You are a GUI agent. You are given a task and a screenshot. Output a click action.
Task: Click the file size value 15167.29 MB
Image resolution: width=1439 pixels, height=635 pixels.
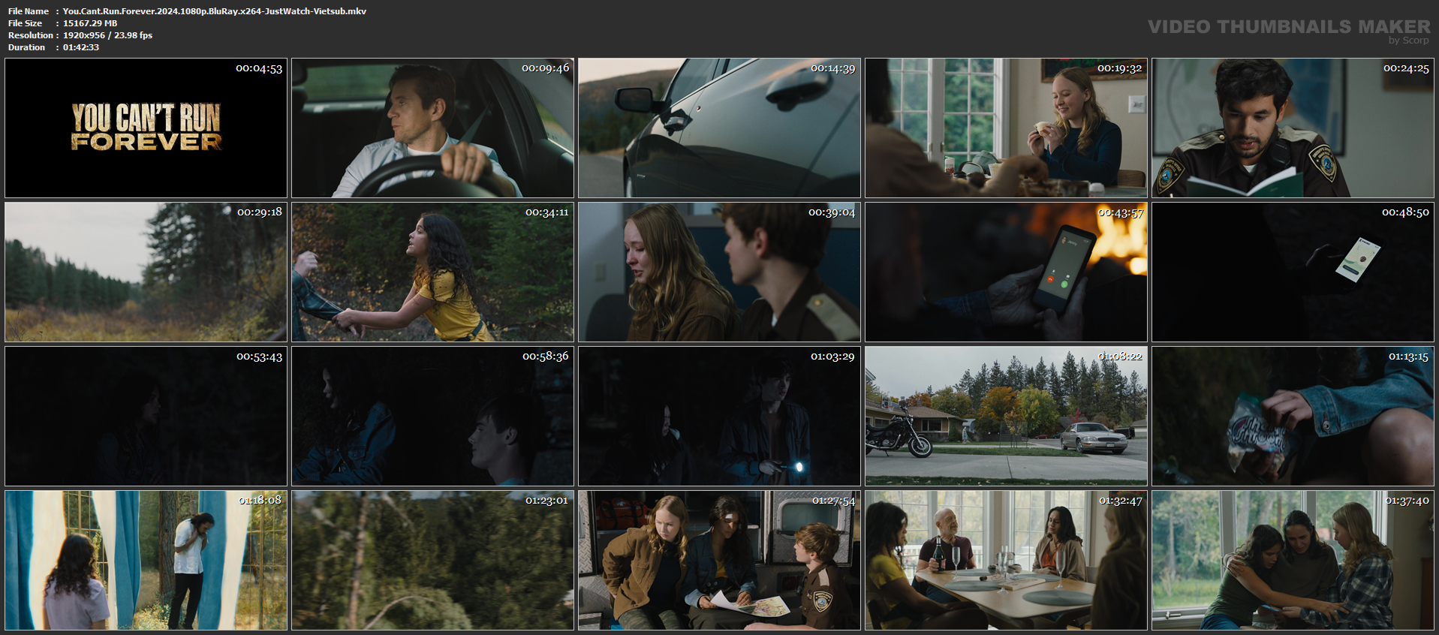[90, 23]
